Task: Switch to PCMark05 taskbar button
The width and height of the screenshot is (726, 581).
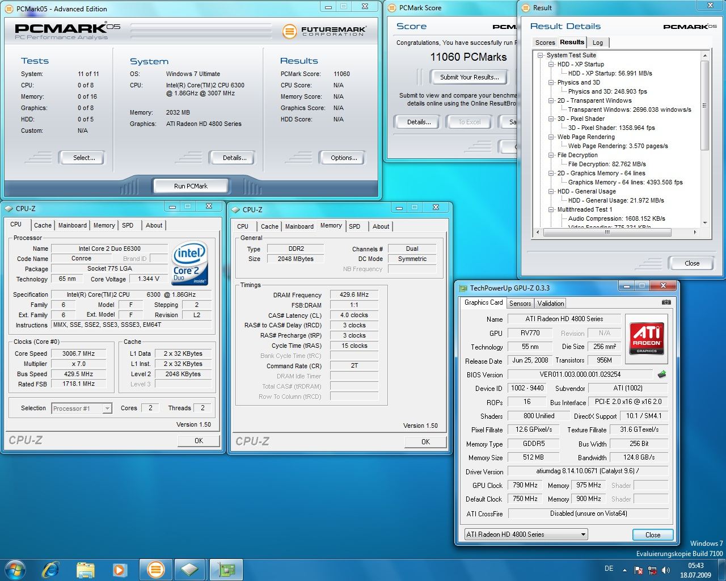Action: coord(155,569)
